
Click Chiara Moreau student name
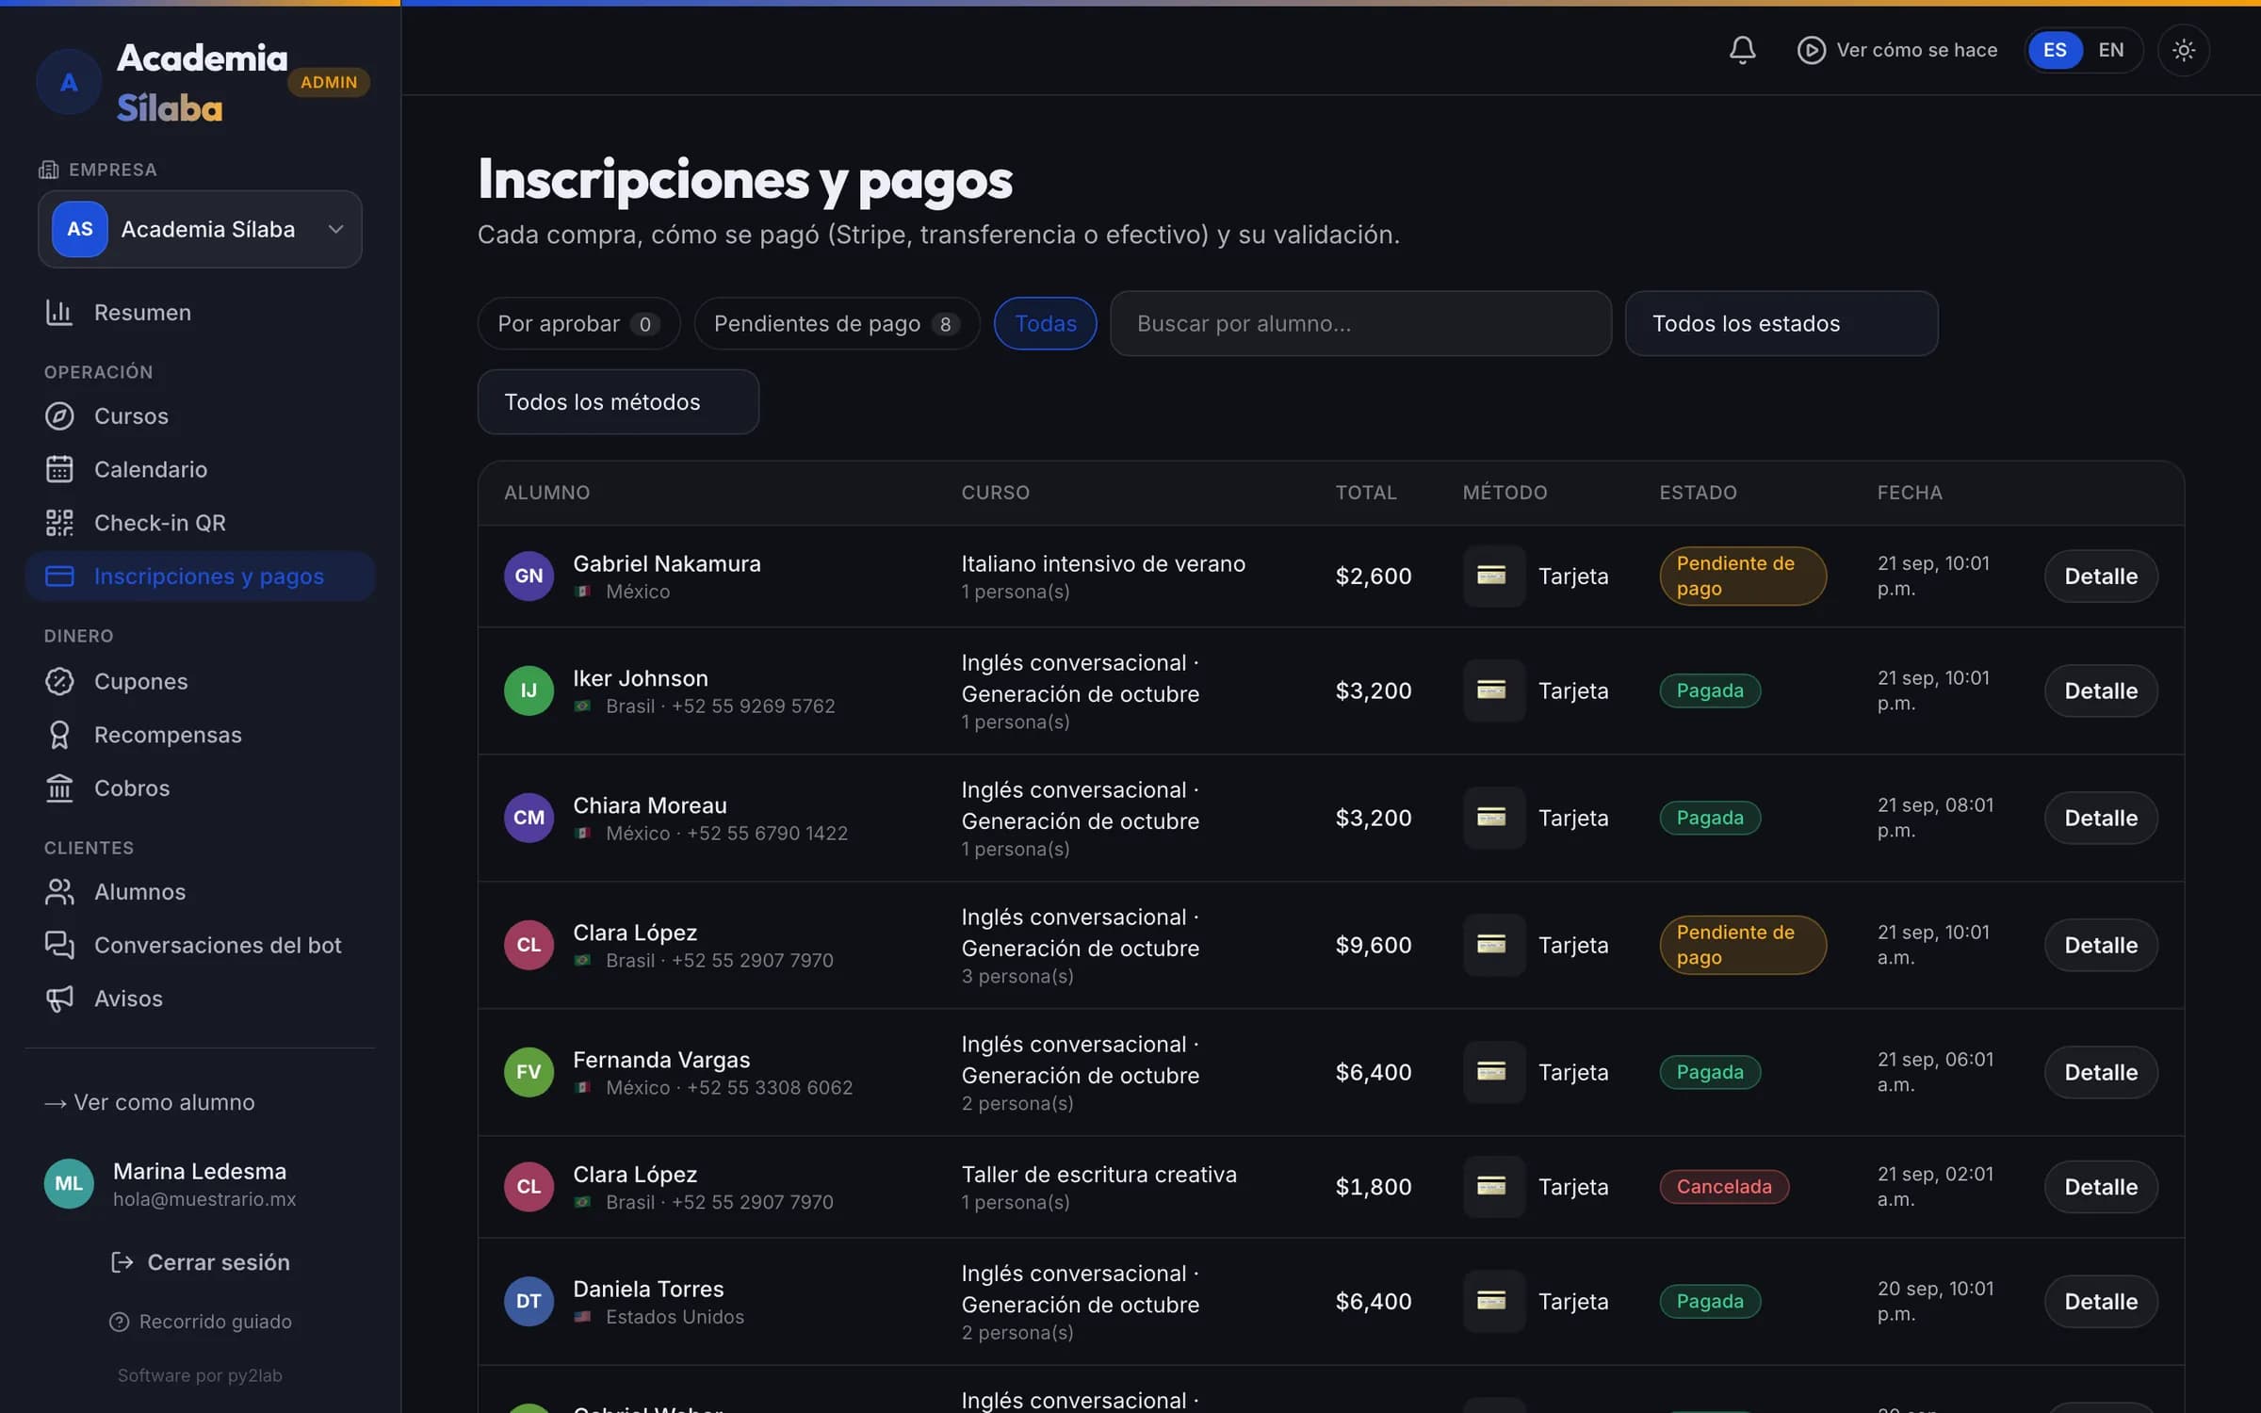pyautogui.click(x=650, y=805)
